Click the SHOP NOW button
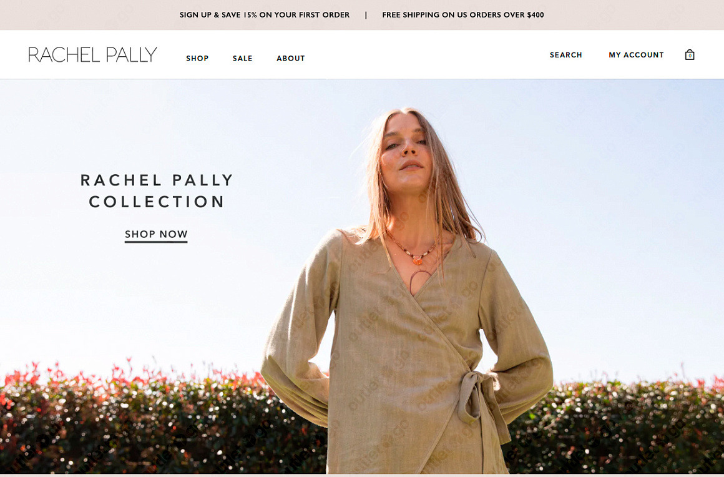The height and width of the screenshot is (477, 724). coord(156,235)
